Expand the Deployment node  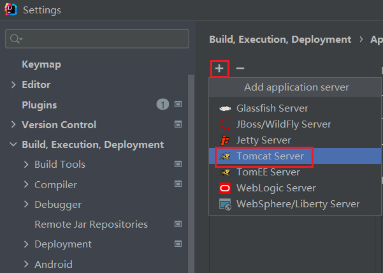point(26,244)
